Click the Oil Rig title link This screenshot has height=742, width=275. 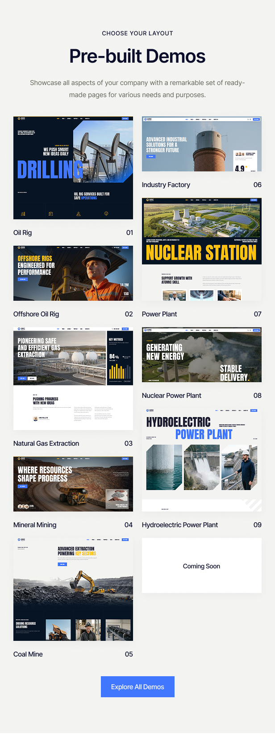(23, 233)
